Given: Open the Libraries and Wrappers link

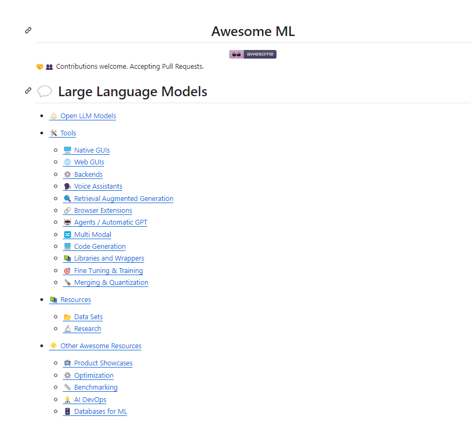Looking at the screenshot, I should tap(109, 258).
